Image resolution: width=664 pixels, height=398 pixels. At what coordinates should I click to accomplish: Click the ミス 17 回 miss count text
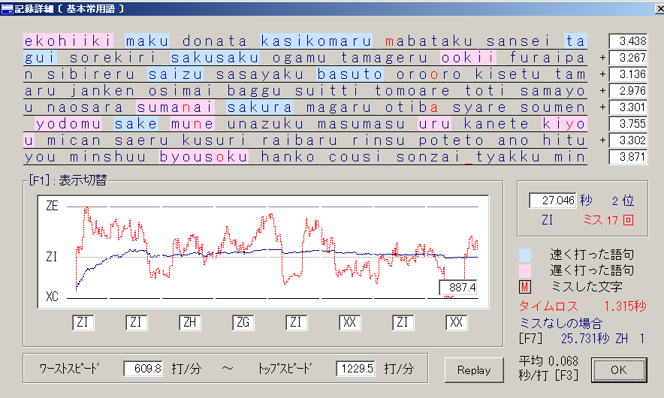[x=608, y=220]
